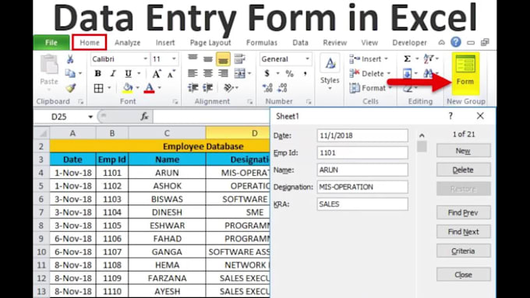Apply the red Font Color
Screen dimensions: 530x298
pos(149,89)
